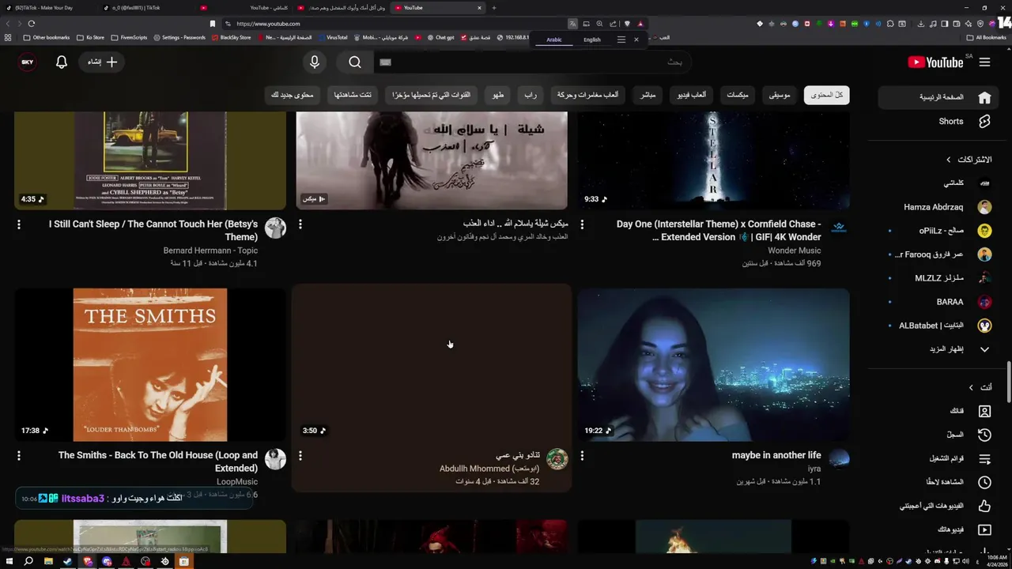Click the search magnifier button
1012x569 pixels.
pos(355,62)
